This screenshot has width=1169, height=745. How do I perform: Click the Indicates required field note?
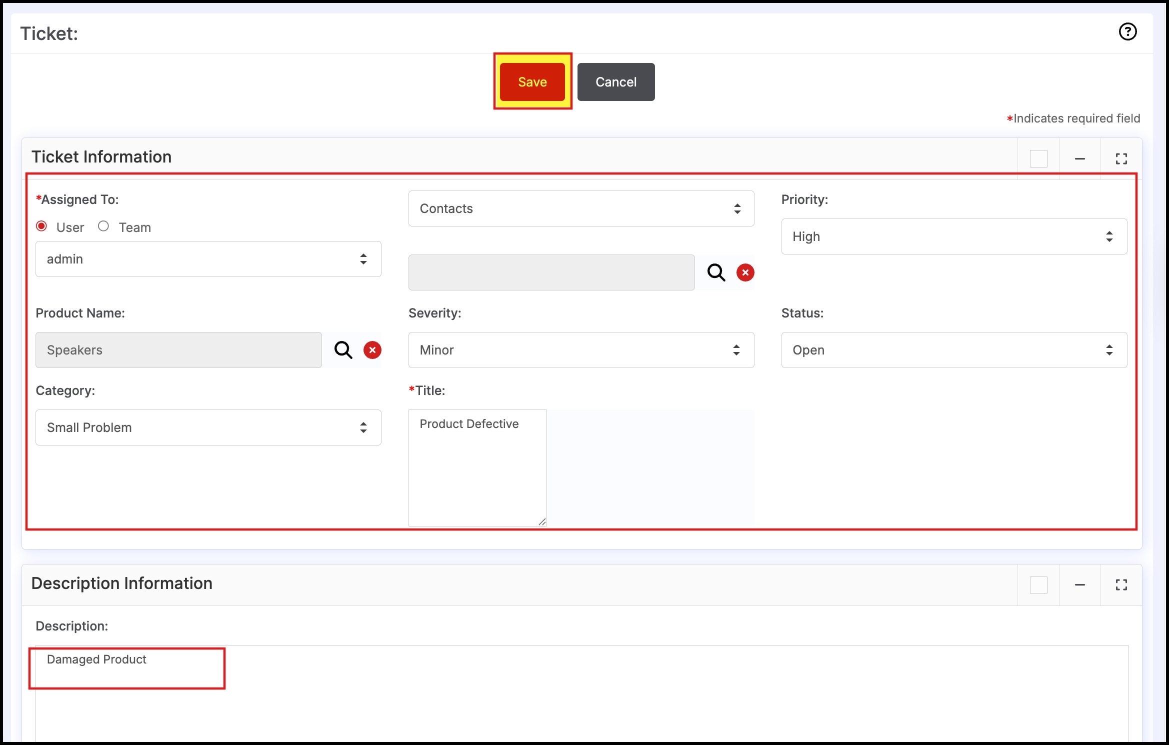click(x=1073, y=118)
